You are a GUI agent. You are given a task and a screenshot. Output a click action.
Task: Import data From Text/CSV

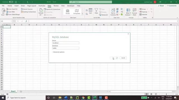click(x=12, y=9)
